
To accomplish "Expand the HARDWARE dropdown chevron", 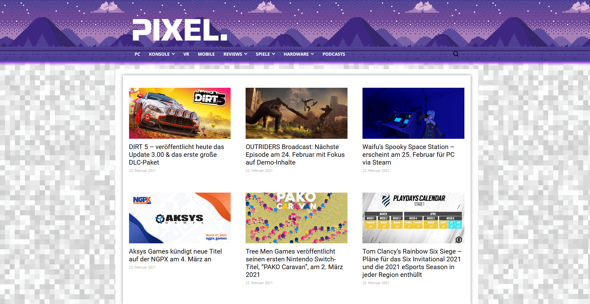I will [x=312, y=54].
